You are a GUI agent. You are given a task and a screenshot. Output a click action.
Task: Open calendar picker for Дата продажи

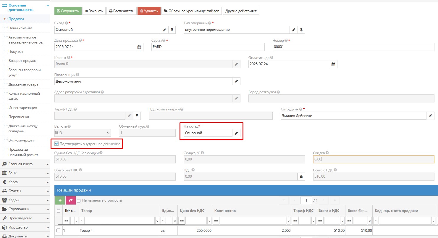coord(139,47)
